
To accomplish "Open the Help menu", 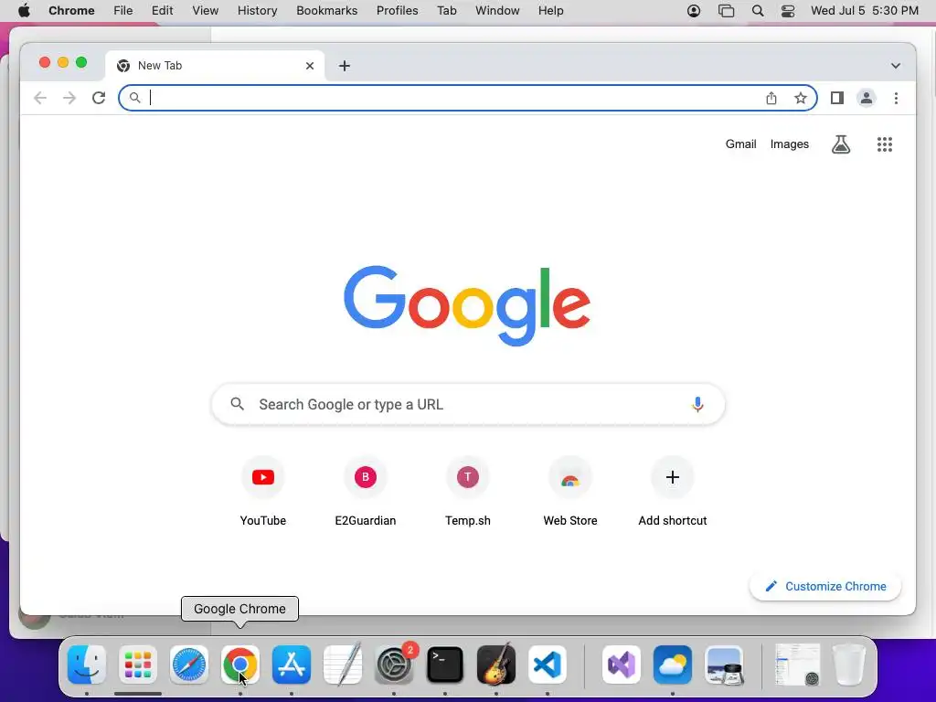I will [550, 11].
